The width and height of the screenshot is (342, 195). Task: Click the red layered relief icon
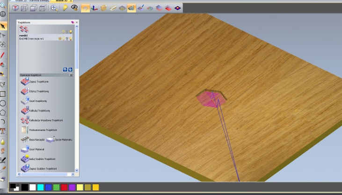point(168,8)
